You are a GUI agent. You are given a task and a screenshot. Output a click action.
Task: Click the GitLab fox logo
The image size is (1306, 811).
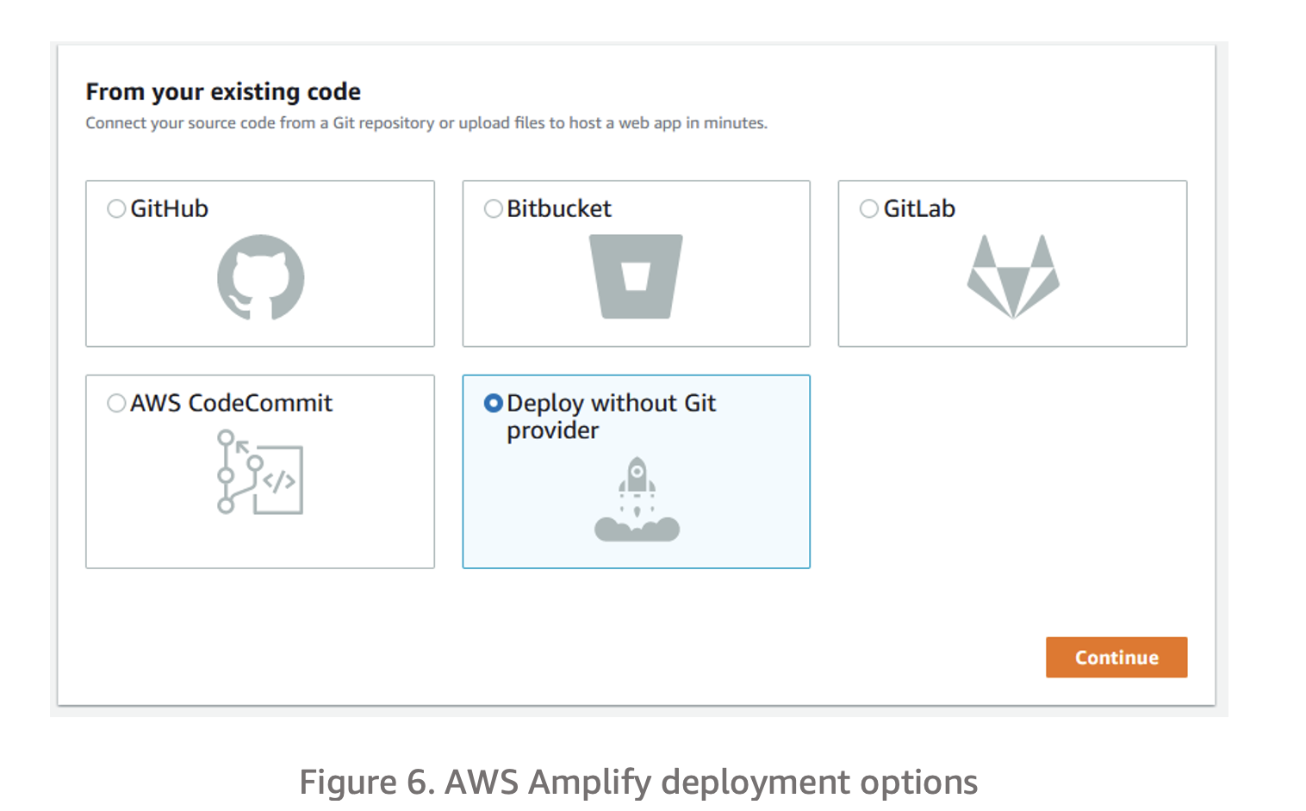tap(1013, 276)
